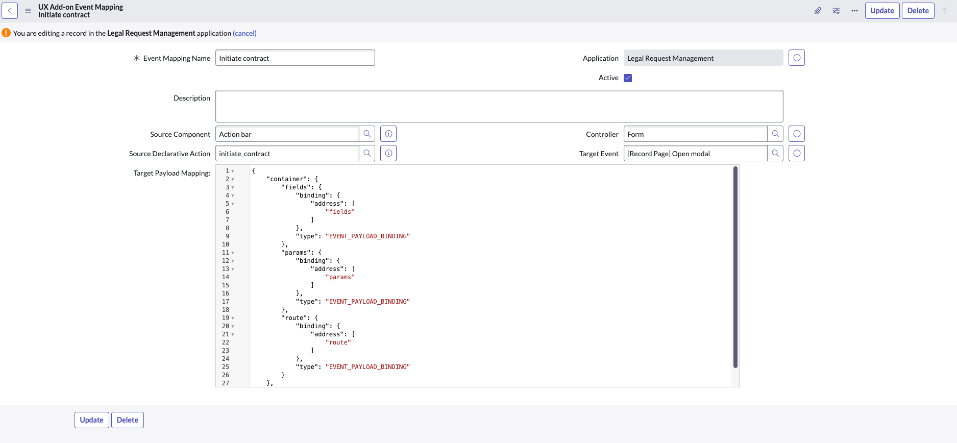Screen dimensions: 957x443
Task: Edit the Target Event field
Action: point(695,153)
